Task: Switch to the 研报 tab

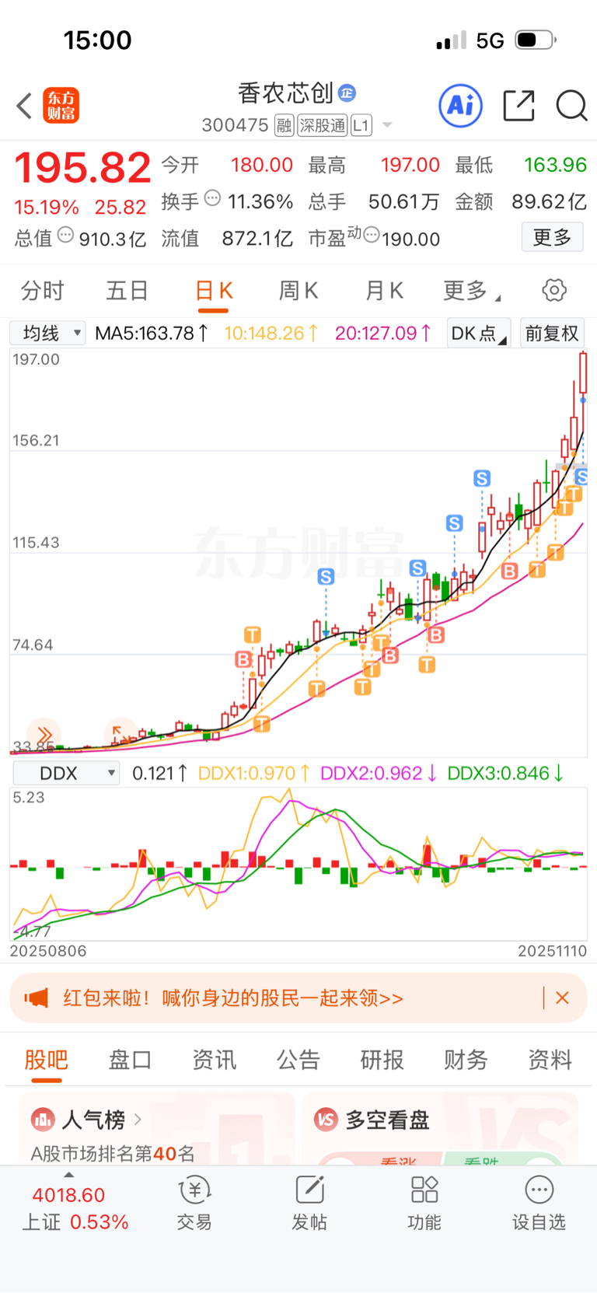Action: coord(382,1060)
